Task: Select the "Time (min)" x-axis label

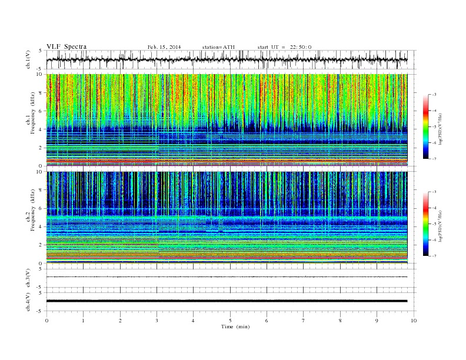Action: pos(235,326)
